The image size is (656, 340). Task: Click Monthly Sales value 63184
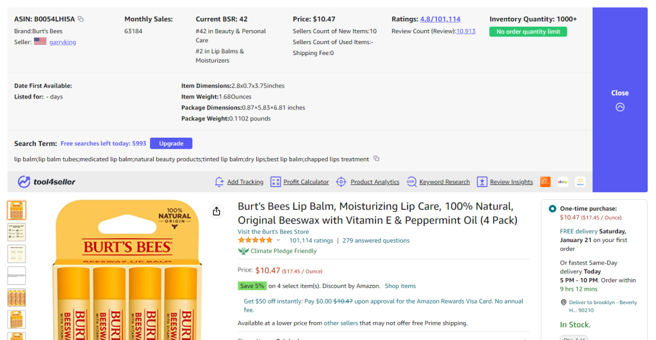point(133,31)
